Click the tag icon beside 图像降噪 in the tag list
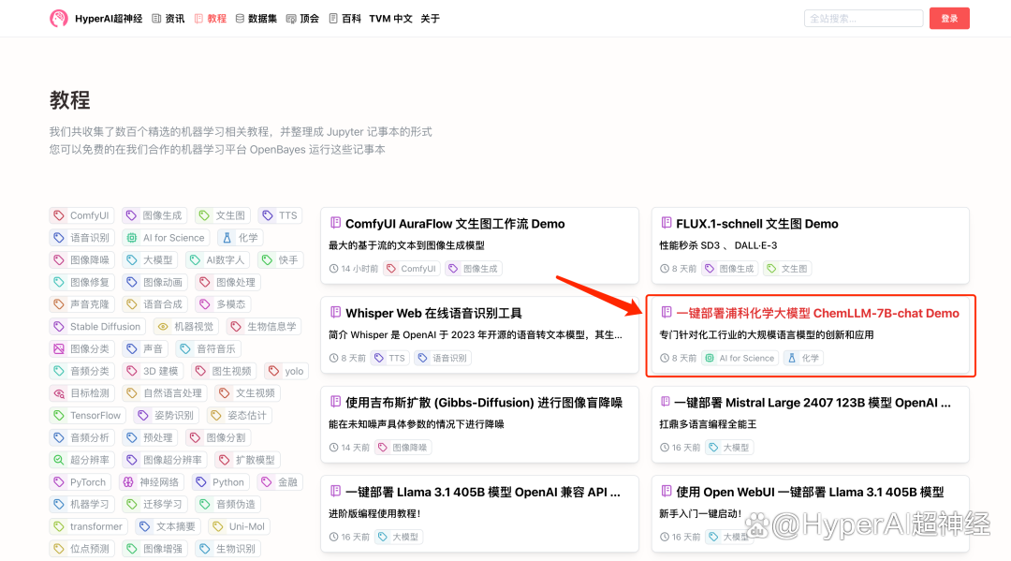Screen dimensions: 1011x561 [x=59, y=259]
